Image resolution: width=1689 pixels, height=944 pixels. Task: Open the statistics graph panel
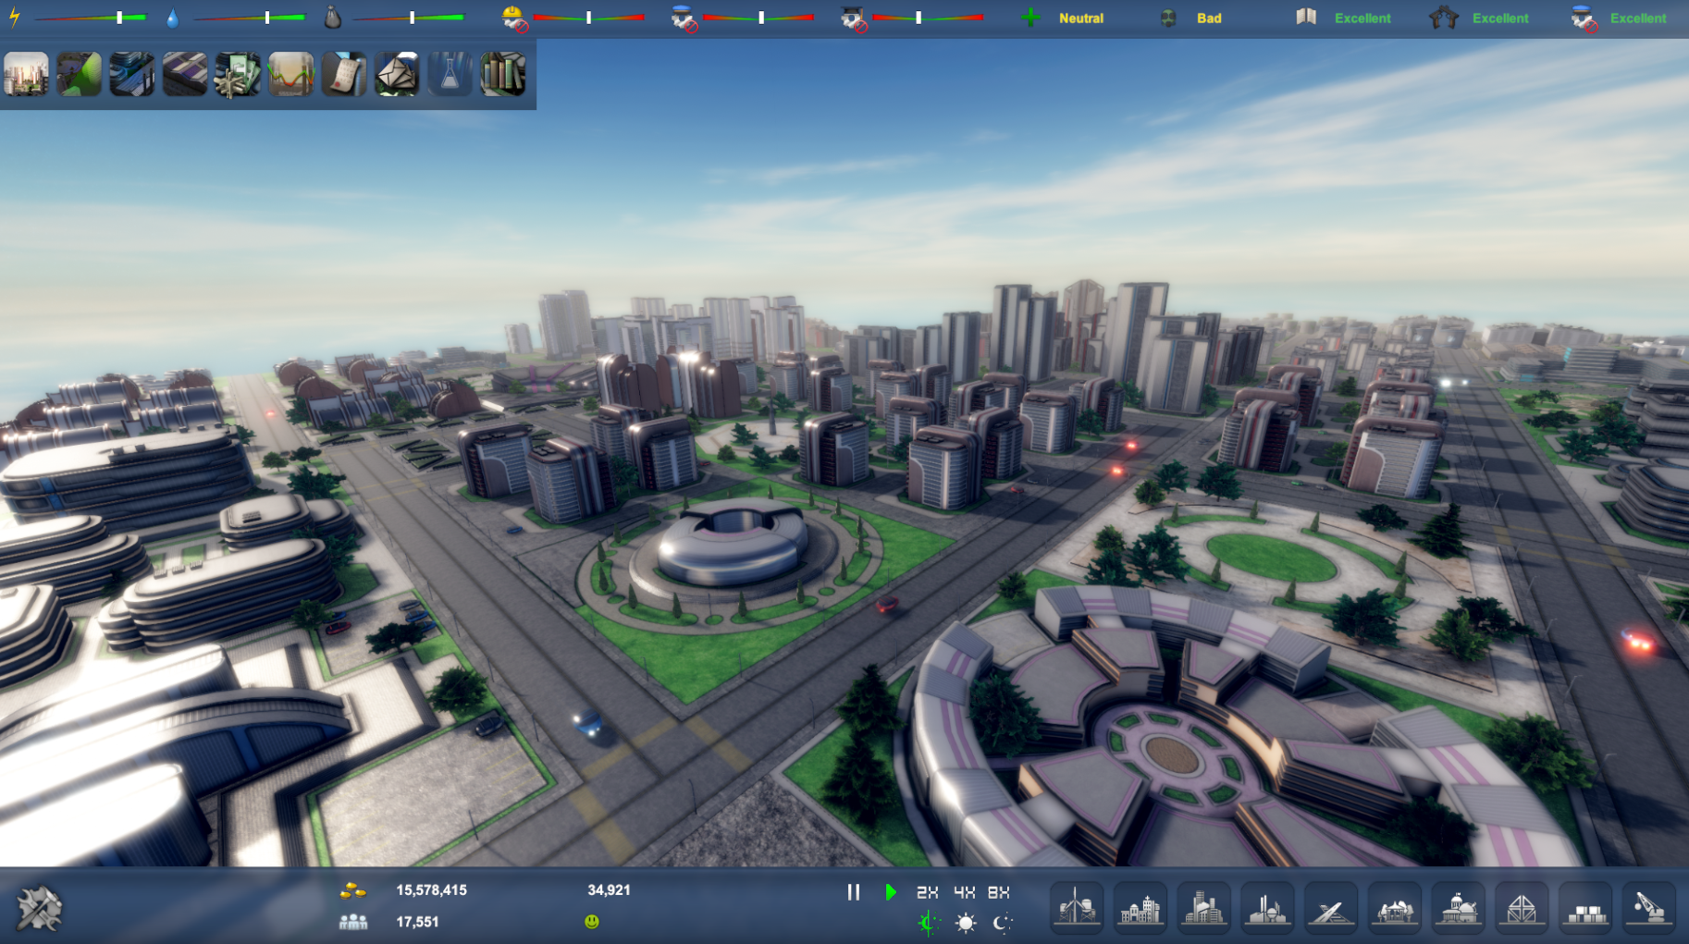click(x=291, y=75)
